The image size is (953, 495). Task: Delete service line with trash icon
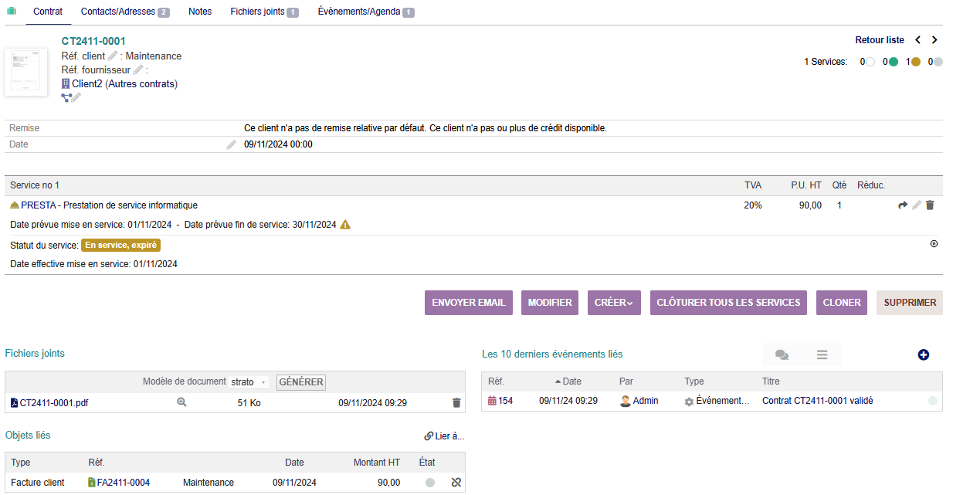click(x=930, y=205)
